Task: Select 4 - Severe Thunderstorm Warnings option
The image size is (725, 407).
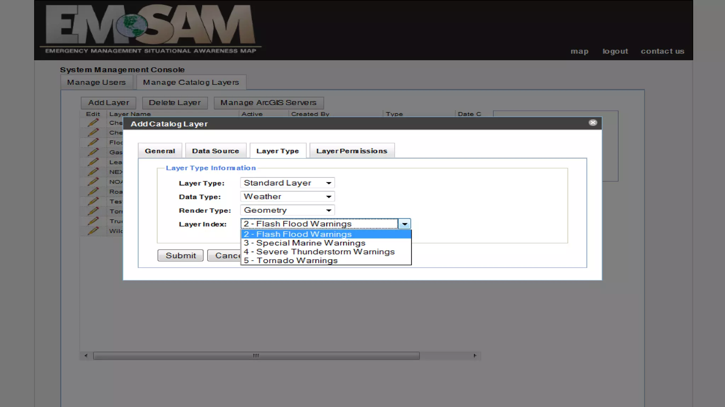Action: [319, 252]
